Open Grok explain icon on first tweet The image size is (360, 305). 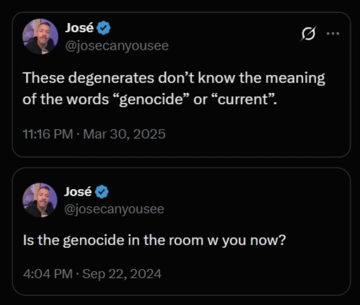tap(308, 34)
